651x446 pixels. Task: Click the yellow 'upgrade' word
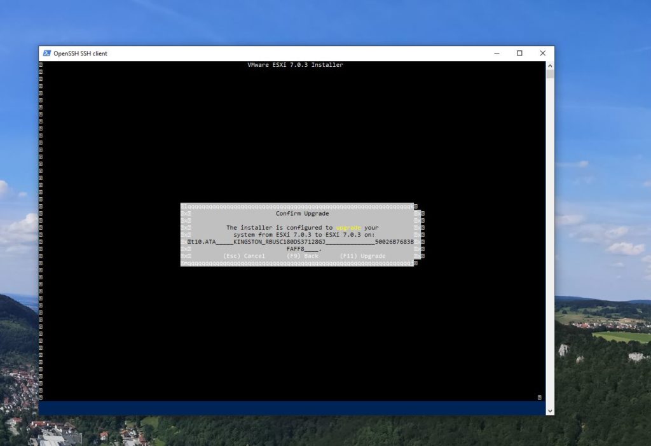click(348, 228)
